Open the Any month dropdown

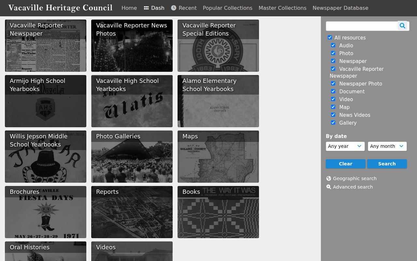tap(387, 146)
